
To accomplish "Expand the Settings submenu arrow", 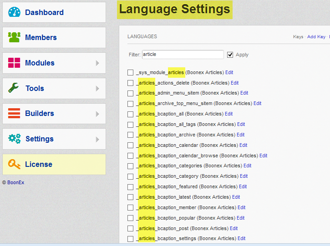I will 97,139.
